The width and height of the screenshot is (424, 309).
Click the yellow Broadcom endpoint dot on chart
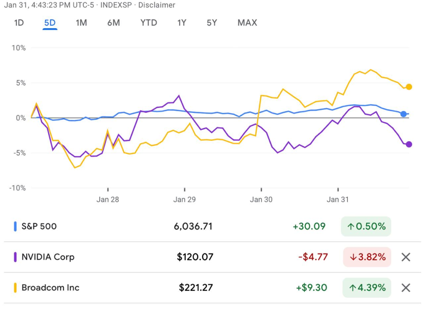coord(409,87)
